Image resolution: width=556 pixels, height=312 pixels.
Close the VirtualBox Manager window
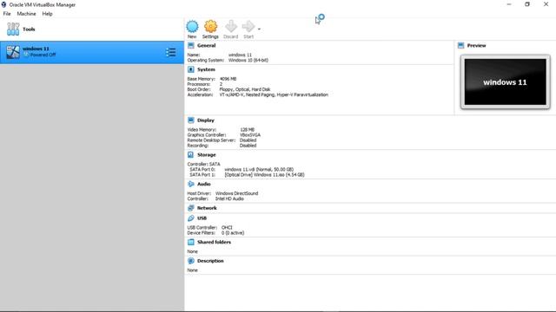pyautogui.click(x=546, y=4)
